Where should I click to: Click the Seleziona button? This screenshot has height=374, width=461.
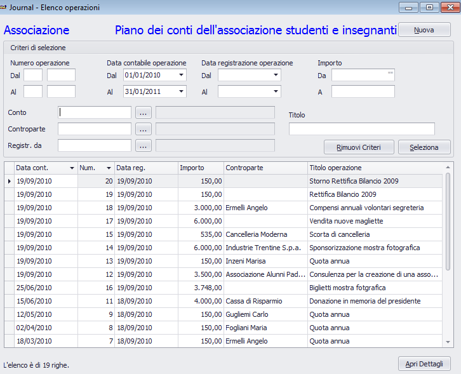coord(424,147)
